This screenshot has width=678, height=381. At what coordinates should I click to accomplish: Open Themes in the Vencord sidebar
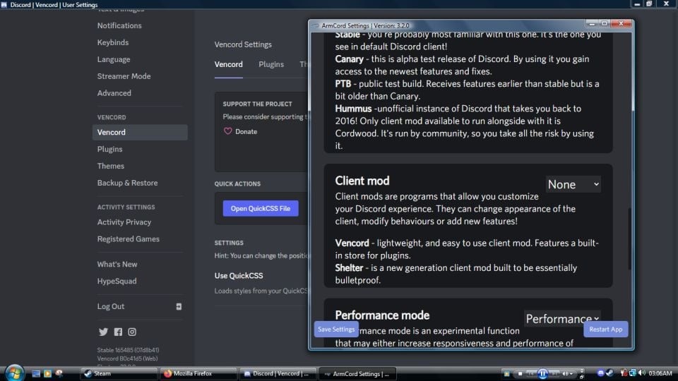(111, 166)
